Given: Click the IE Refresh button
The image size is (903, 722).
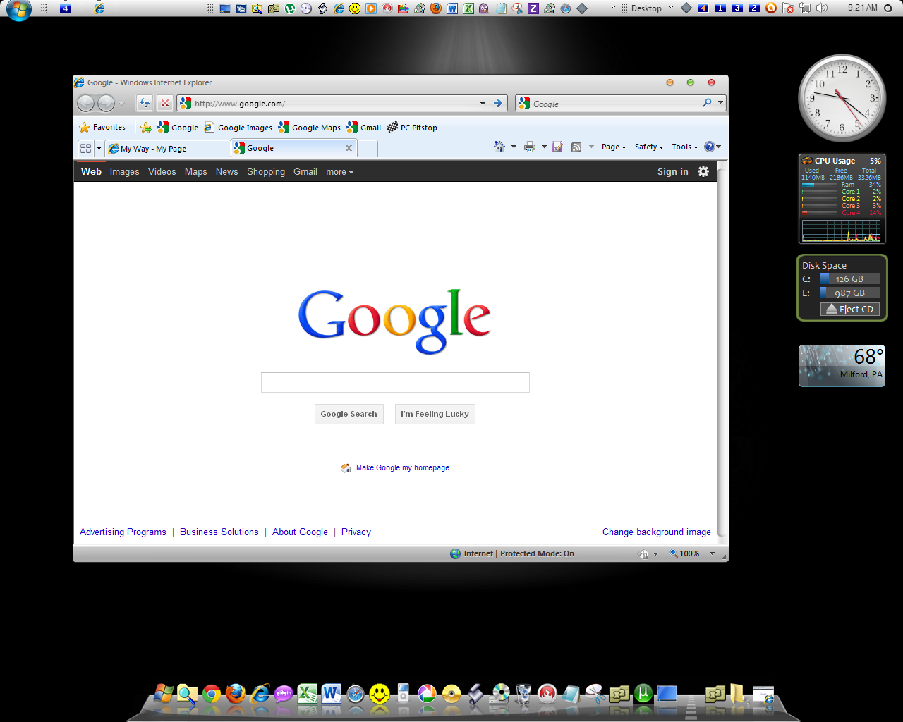Looking at the screenshot, I should [145, 103].
